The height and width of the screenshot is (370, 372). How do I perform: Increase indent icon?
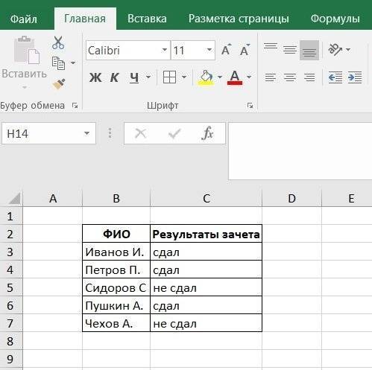click(355, 77)
